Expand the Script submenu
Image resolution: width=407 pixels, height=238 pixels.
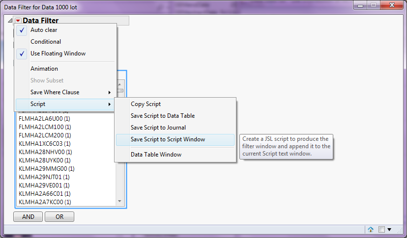(x=65, y=104)
